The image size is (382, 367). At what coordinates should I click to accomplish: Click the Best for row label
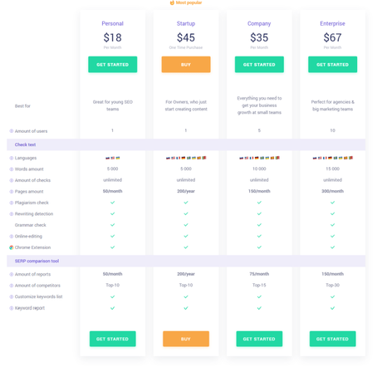coord(22,106)
